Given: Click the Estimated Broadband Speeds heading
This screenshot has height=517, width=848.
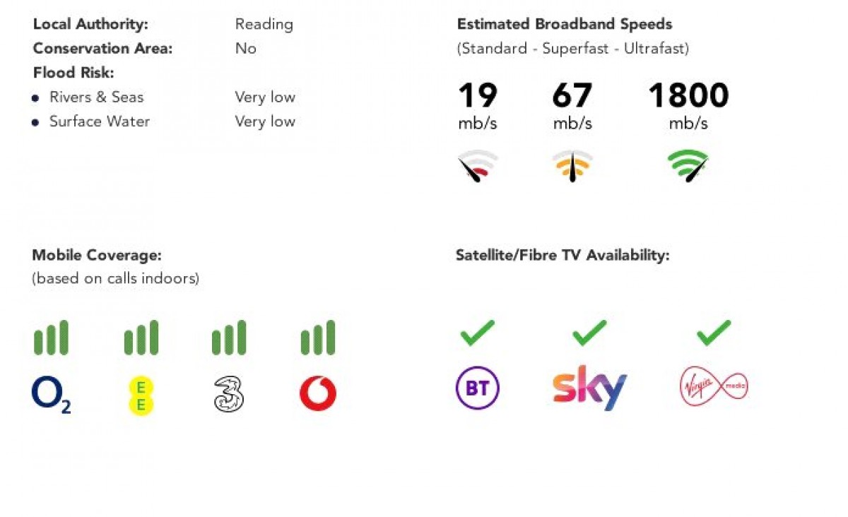Looking at the screenshot, I should point(565,24).
